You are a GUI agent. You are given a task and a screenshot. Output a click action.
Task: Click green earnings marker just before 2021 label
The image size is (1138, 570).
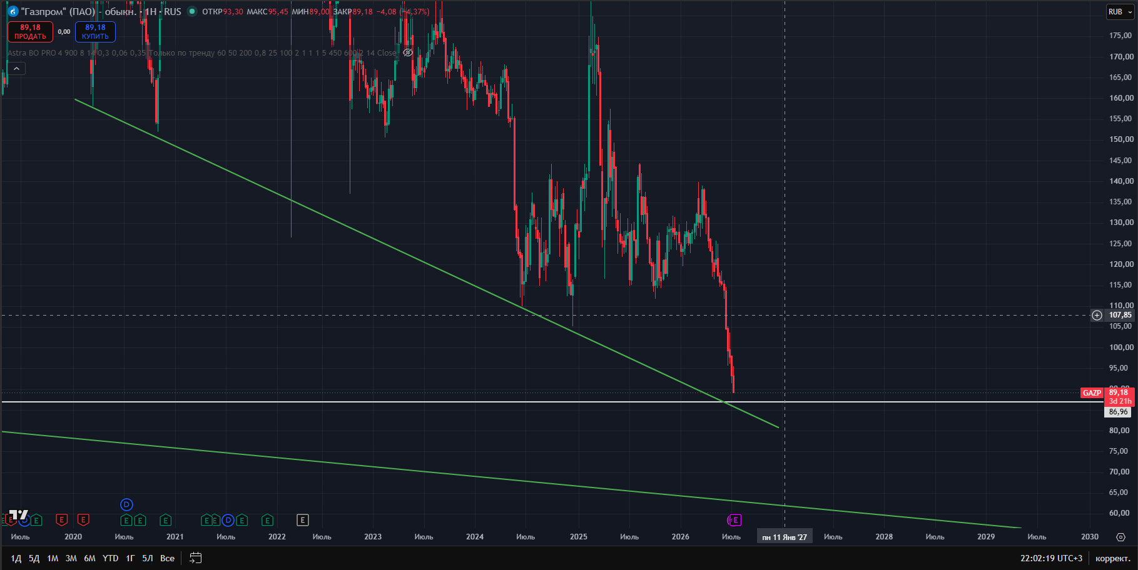point(166,520)
